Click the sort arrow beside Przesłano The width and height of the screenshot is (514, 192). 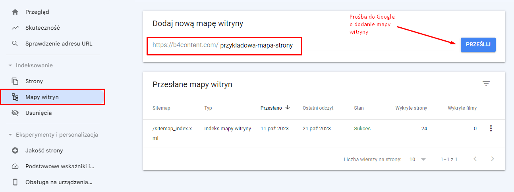[x=288, y=107]
